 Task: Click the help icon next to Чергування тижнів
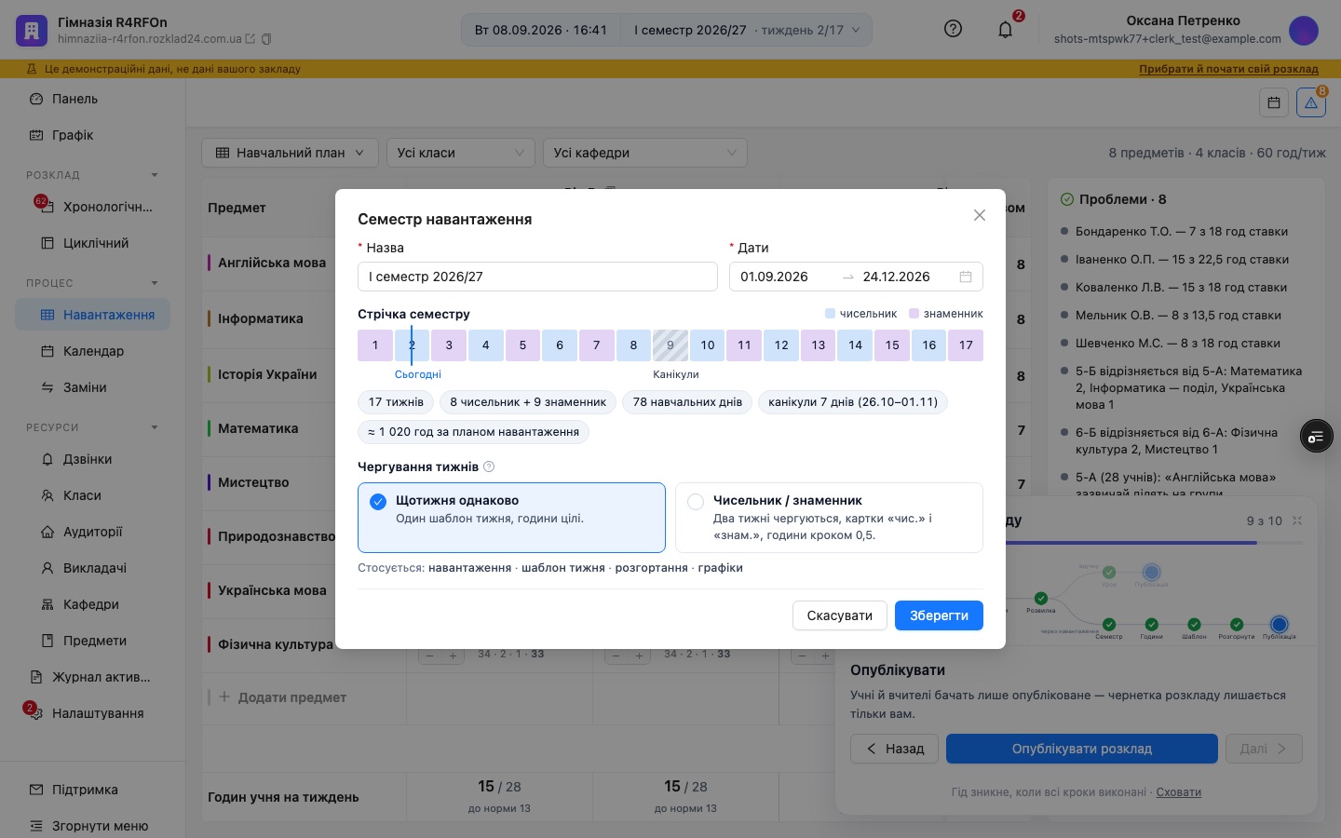click(489, 466)
